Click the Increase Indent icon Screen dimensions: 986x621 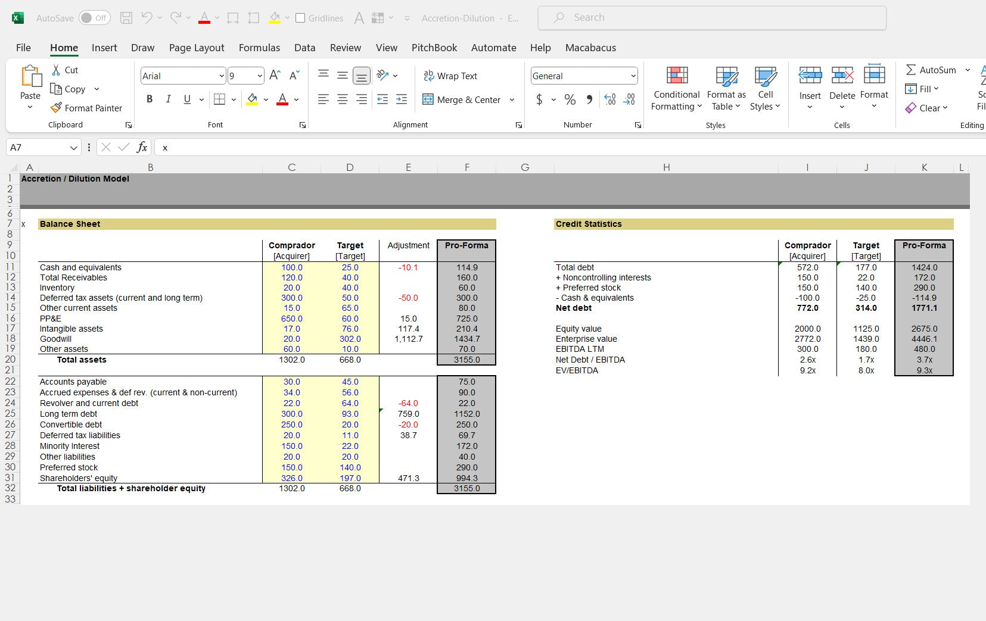coord(402,99)
